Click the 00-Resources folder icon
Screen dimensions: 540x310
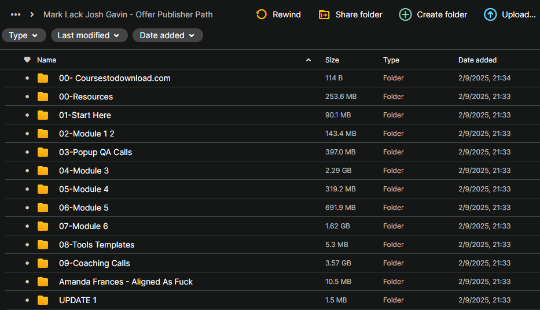coord(43,97)
